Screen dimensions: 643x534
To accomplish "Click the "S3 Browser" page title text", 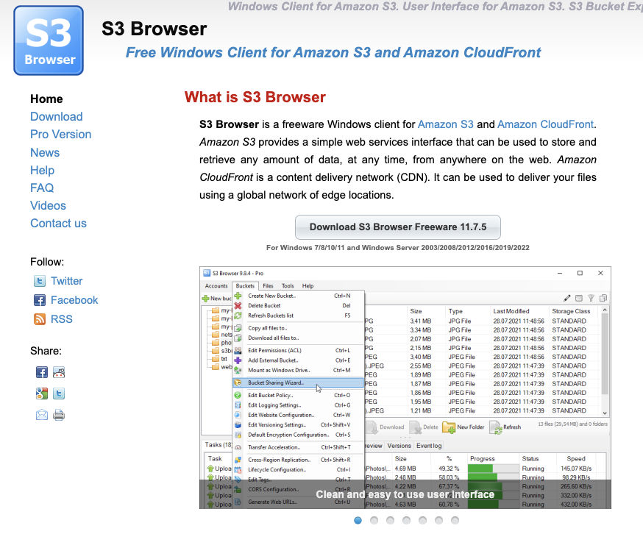I will pos(154,29).
